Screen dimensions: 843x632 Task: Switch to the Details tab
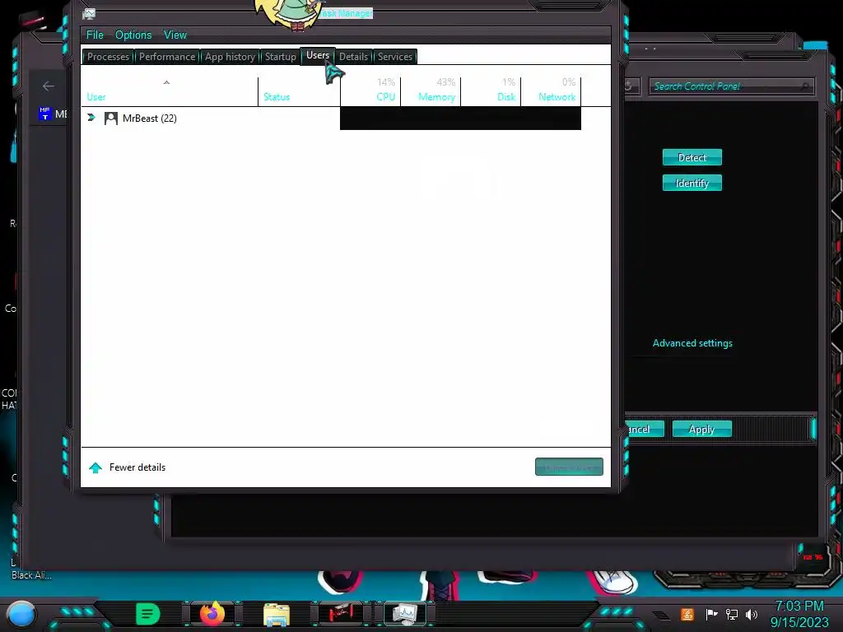click(354, 57)
